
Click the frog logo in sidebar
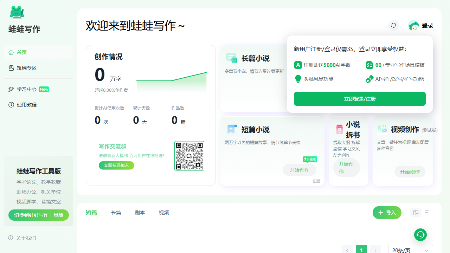pyautogui.click(x=17, y=13)
